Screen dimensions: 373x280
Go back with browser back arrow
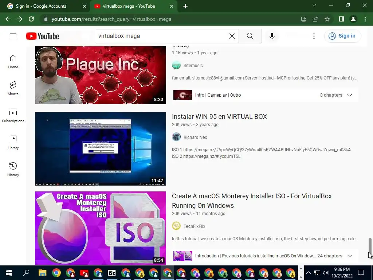pos(8,19)
